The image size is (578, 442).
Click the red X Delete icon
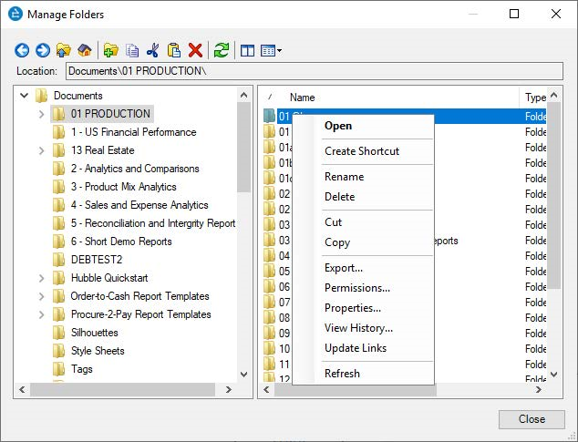pos(194,50)
